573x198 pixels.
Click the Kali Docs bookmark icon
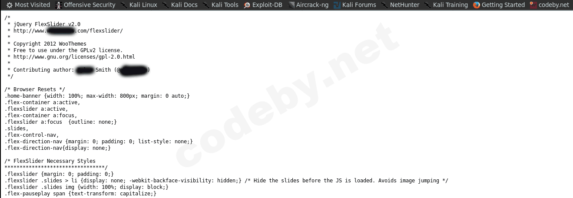pos(166,5)
